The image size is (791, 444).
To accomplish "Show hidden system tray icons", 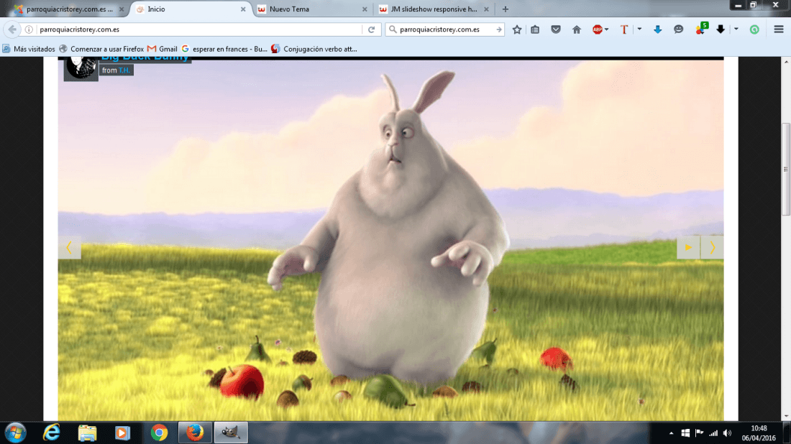I will [x=671, y=433].
